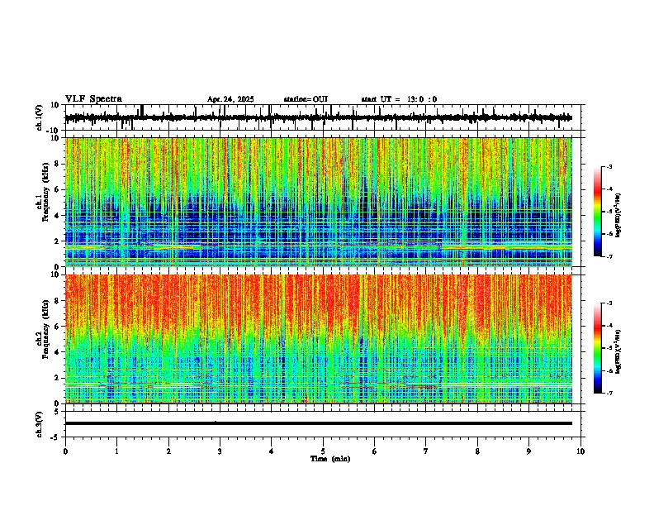Click the ch.2 spectrogram 2 kHz tick label
The width and height of the screenshot is (654, 506).
(58, 378)
